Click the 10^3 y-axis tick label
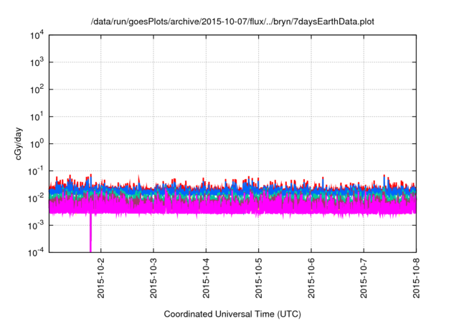Image resolution: width=459 pixels, height=321 pixels. (37, 62)
